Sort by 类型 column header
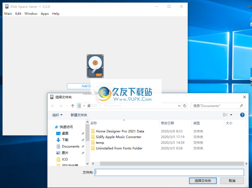The height and width of the screenshot is (188, 252). pyautogui.click(x=196, y=123)
